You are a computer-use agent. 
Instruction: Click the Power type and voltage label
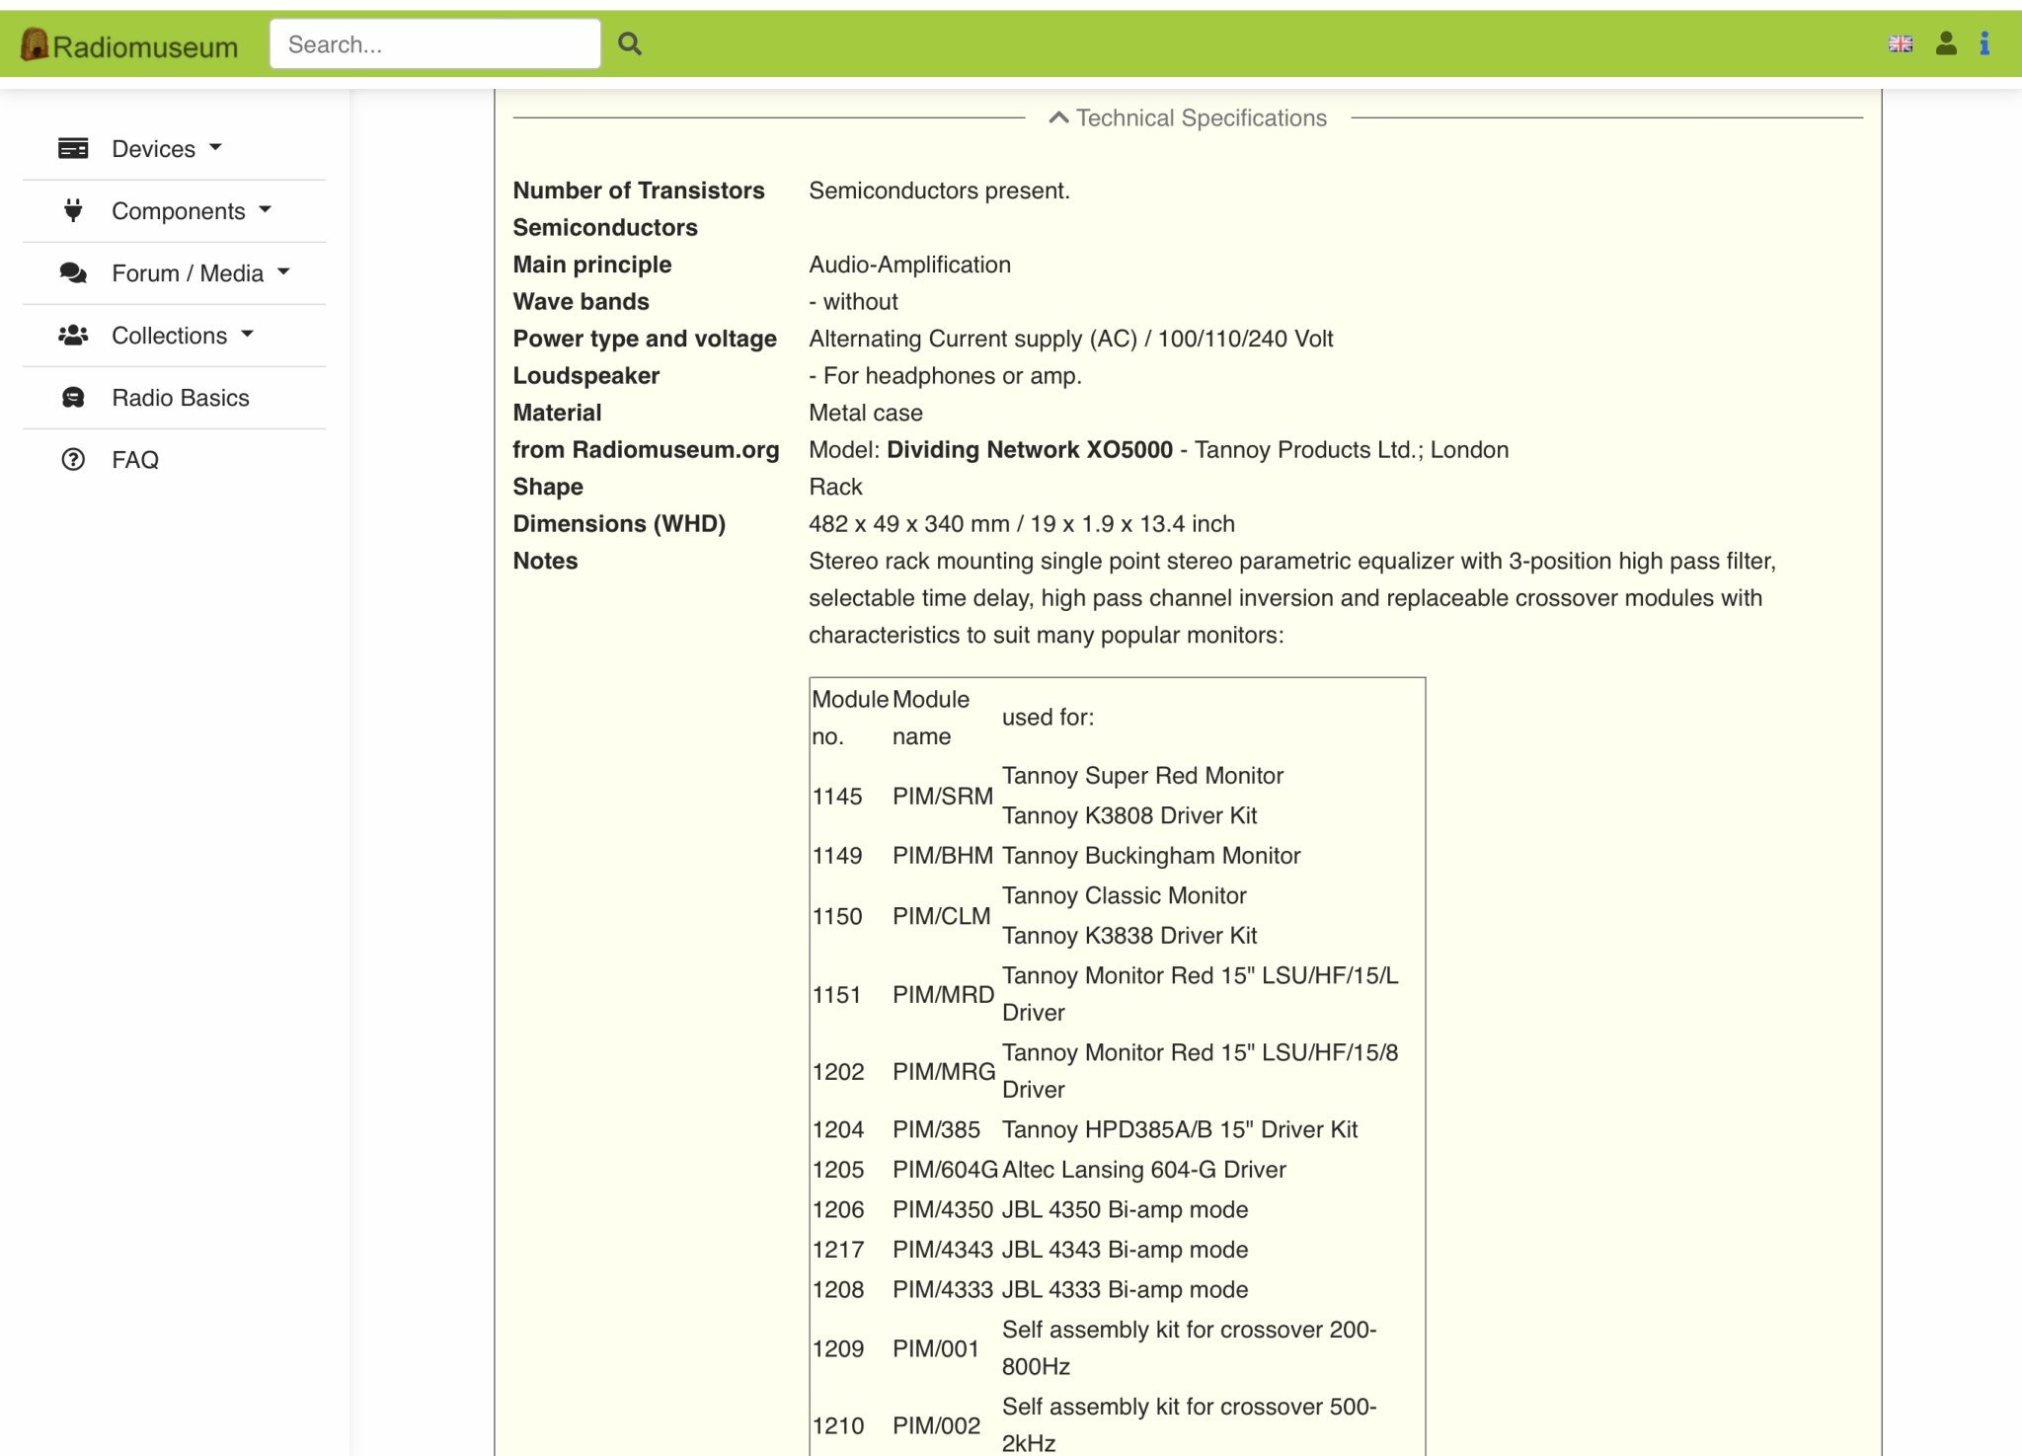tap(645, 338)
